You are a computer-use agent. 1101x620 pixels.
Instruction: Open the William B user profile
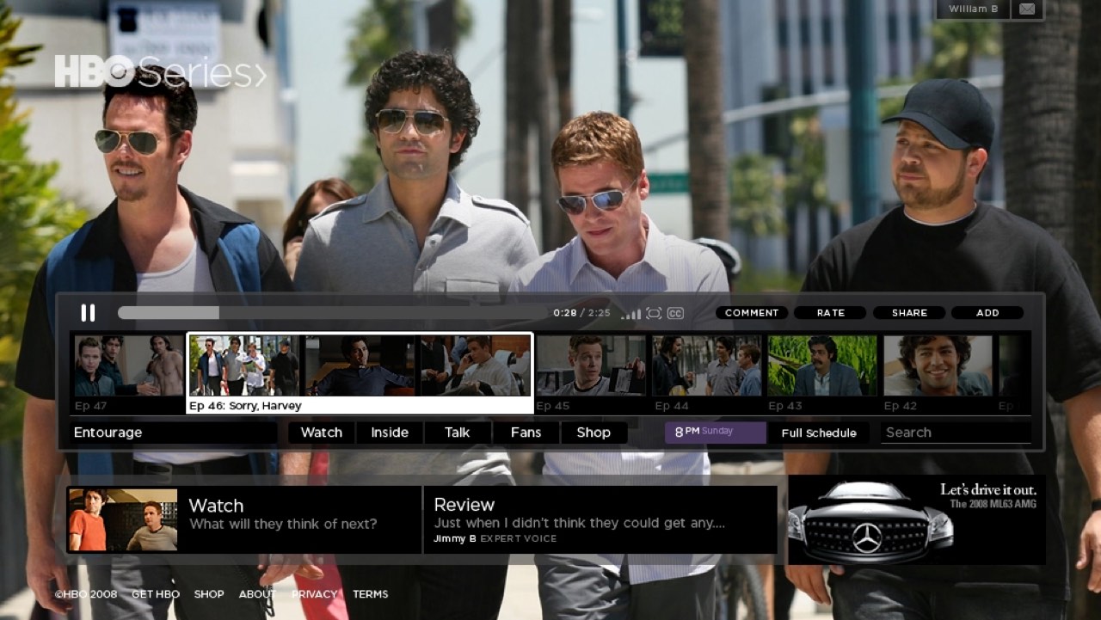coord(973,9)
